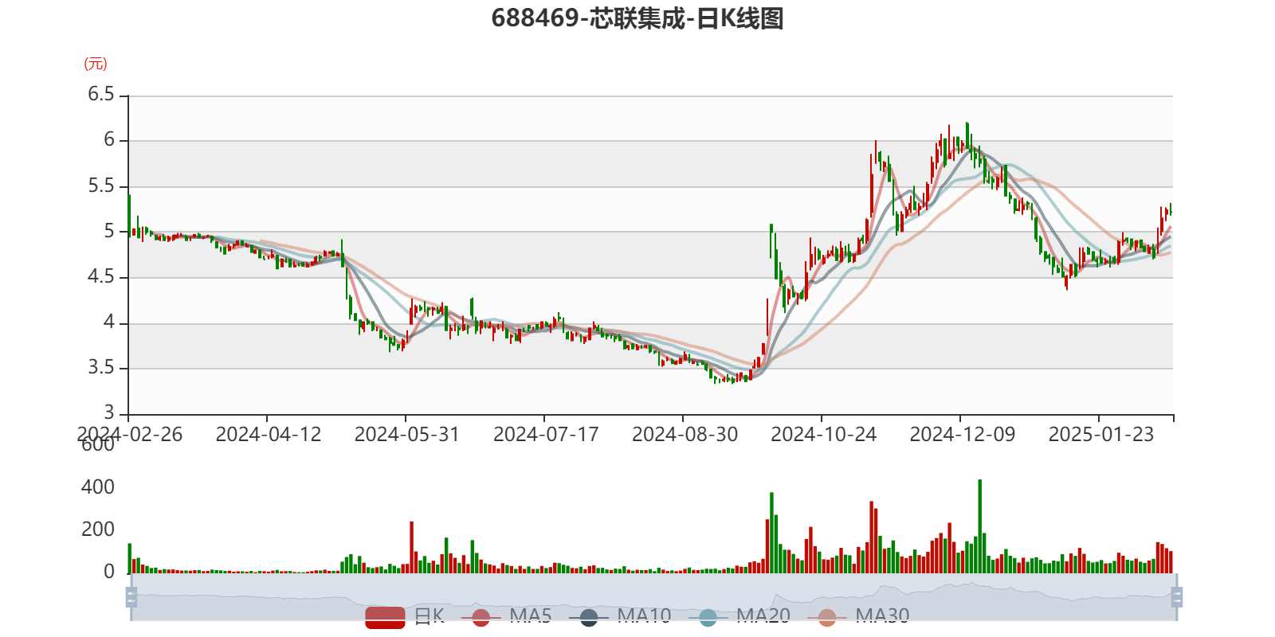The image size is (1275, 637).
Task: Click the (元) unit label
Action: 96,64
